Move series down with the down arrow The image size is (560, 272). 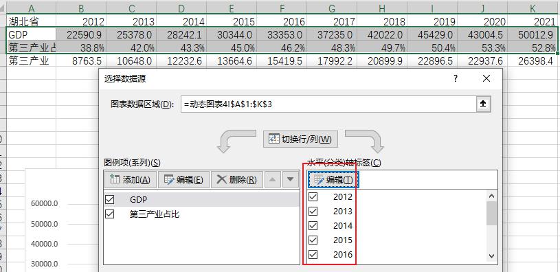[291, 179]
